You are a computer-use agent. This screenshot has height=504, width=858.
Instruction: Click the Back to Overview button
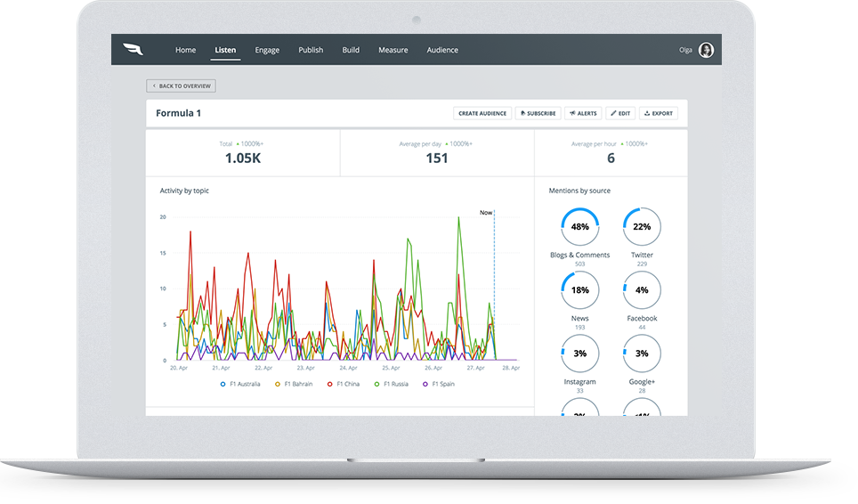point(181,85)
